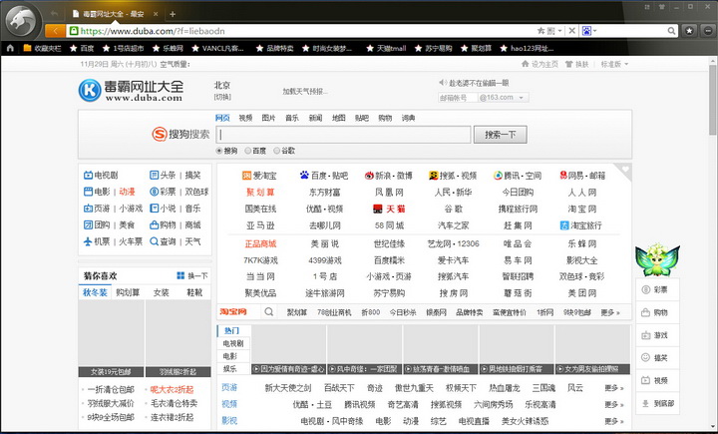Select the 百度 radio button

tap(247, 151)
